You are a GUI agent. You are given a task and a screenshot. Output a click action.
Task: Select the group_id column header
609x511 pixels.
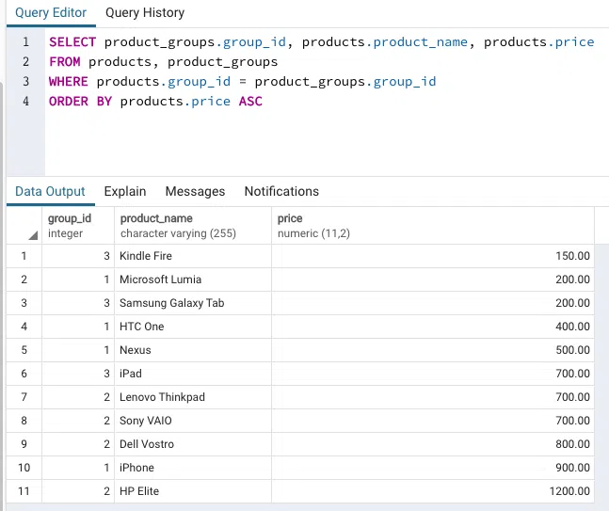(78, 226)
